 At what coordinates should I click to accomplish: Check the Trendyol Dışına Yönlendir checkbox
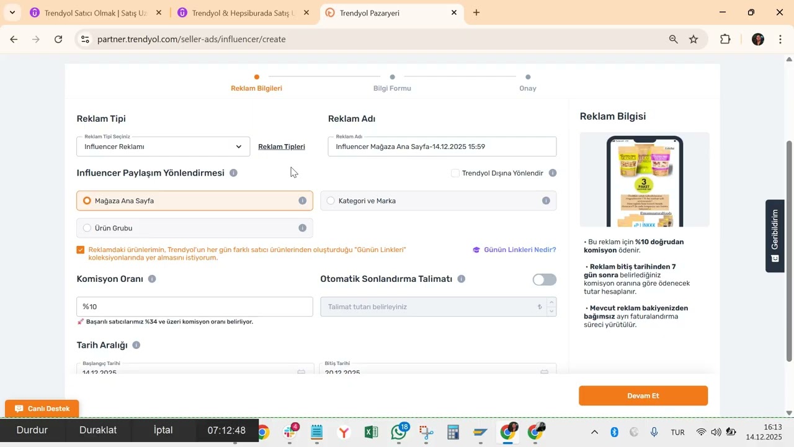(x=455, y=173)
